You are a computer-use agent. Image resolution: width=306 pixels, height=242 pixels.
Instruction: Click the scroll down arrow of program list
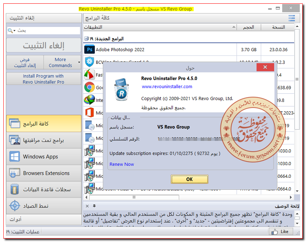(x=297, y=191)
